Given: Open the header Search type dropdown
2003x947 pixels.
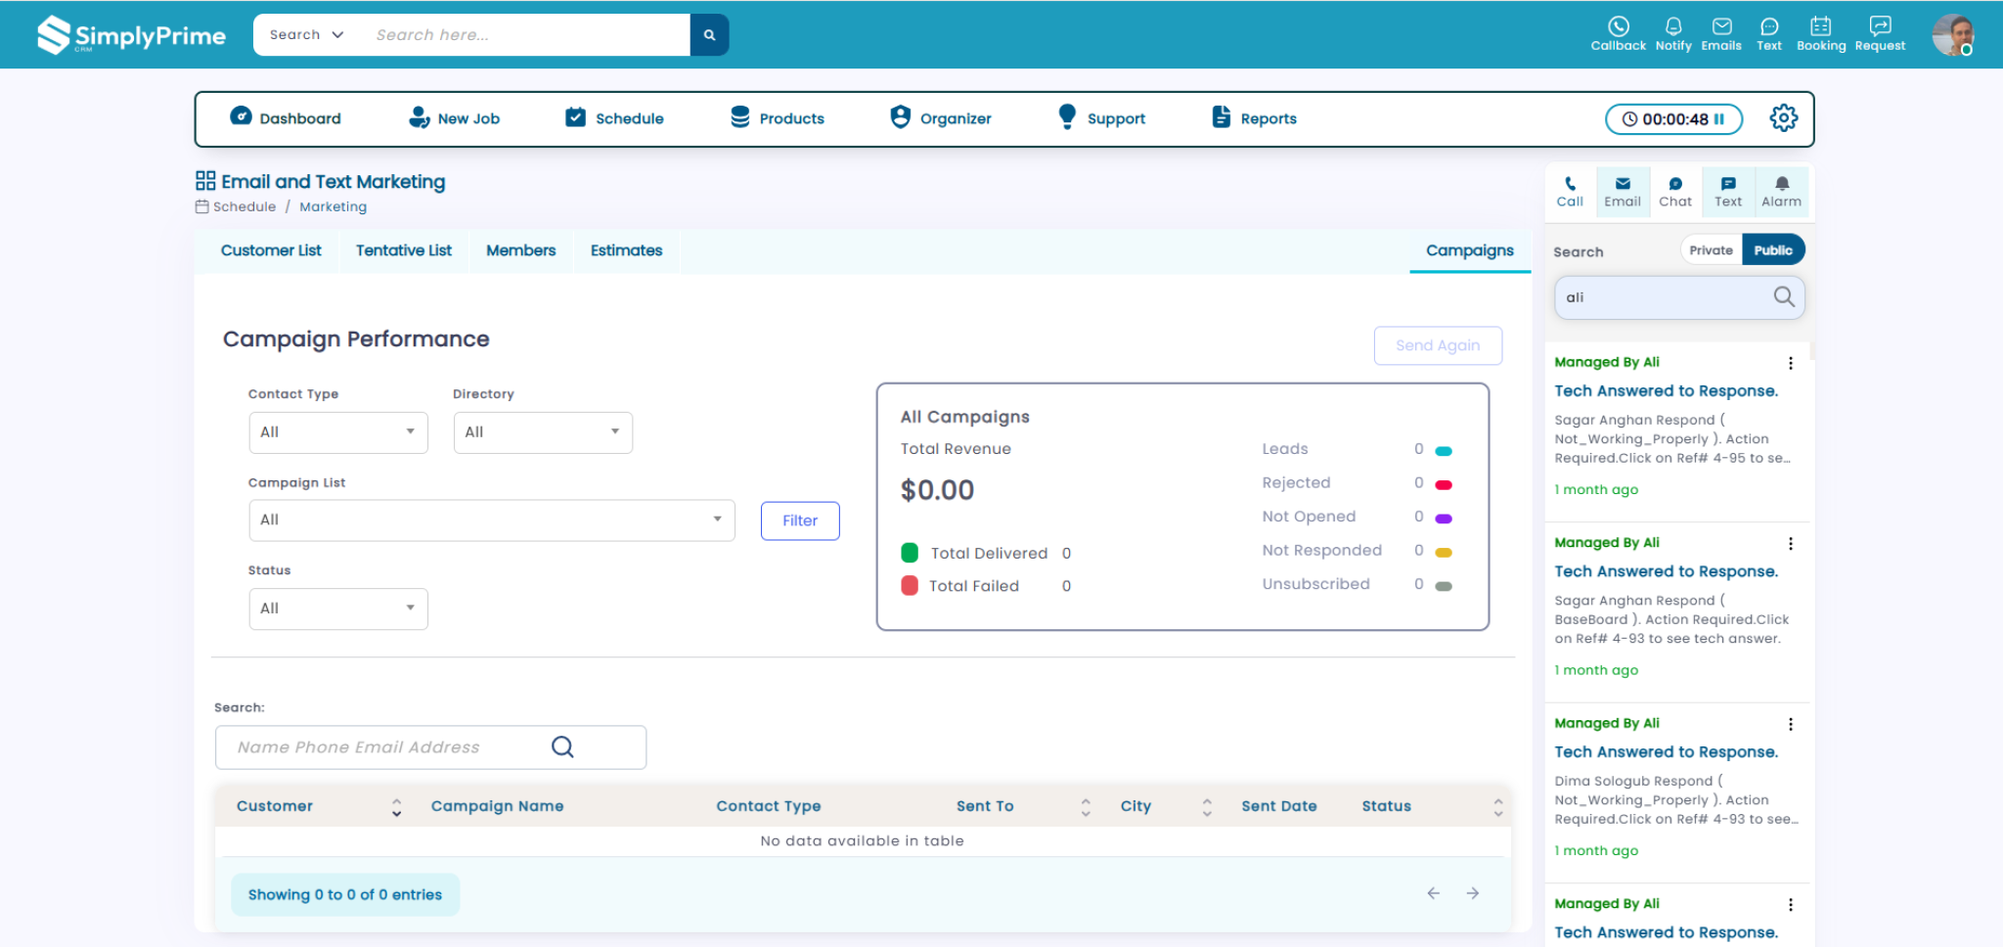Looking at the screenshot, I should coord(307,35).
